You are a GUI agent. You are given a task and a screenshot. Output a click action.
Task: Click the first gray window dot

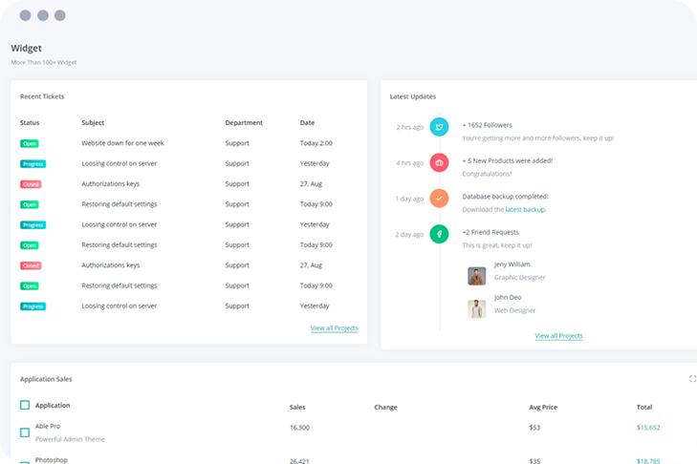click(x=25, y=15)
